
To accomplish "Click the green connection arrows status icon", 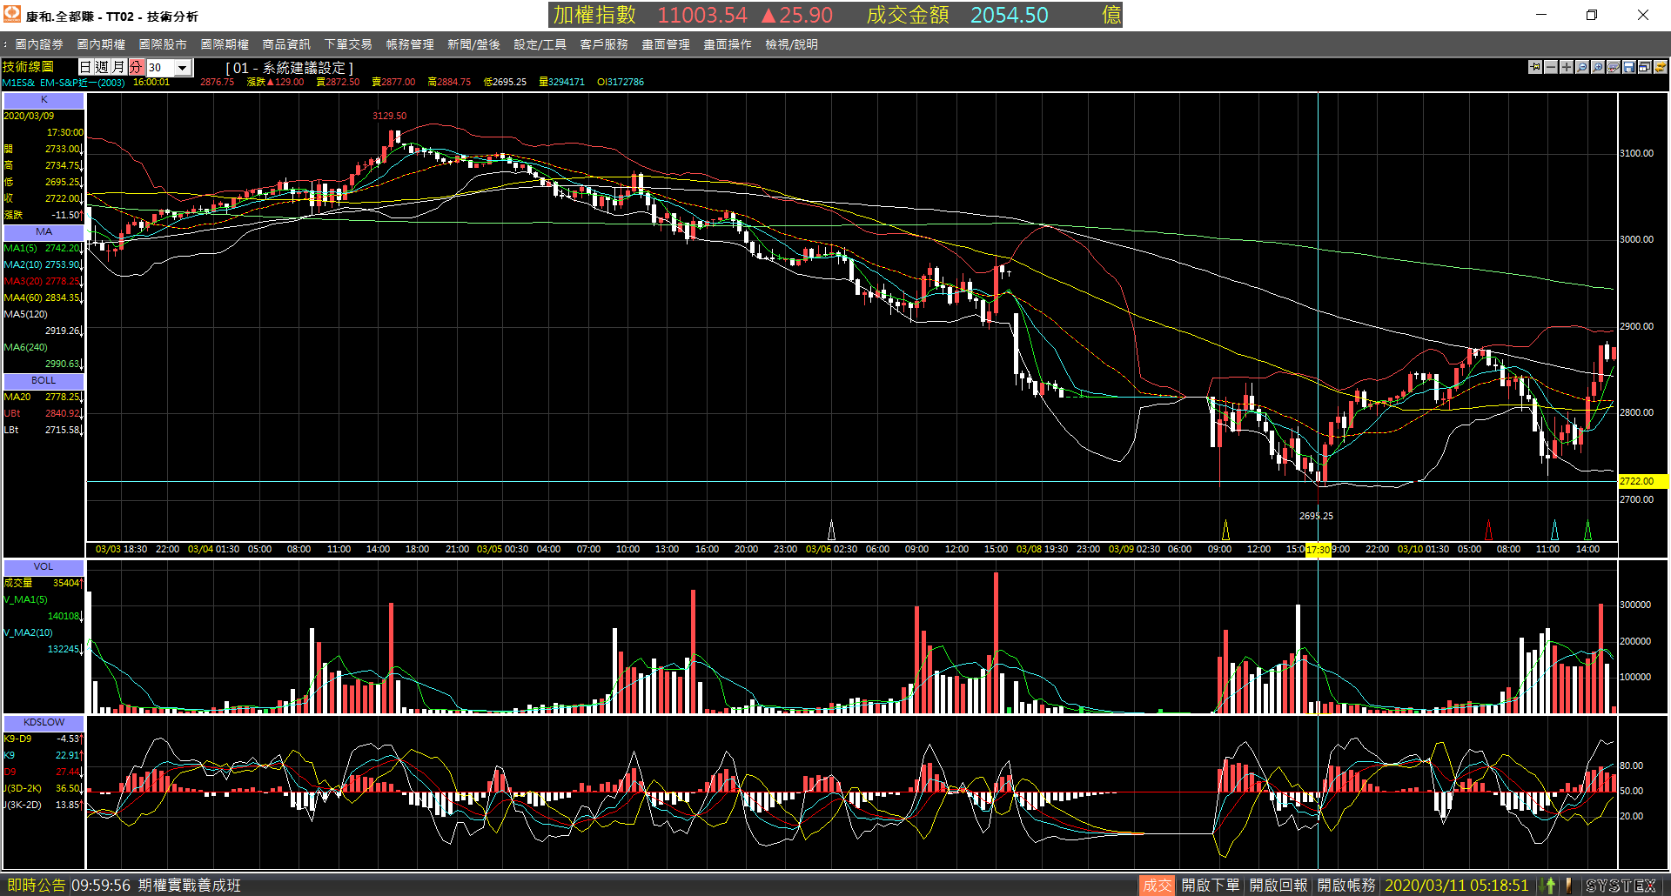I will click(1549, 886).
